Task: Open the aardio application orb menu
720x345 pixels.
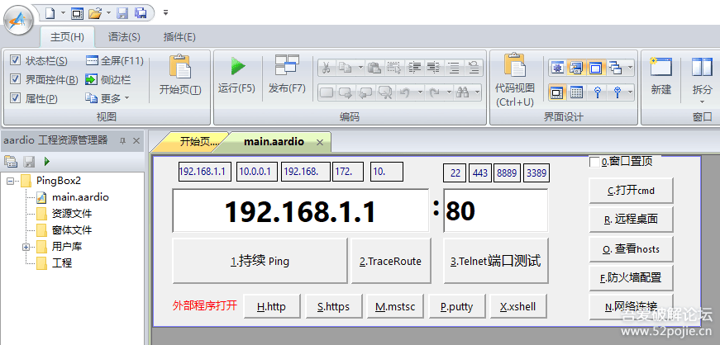Action: [x=18, y=20]
